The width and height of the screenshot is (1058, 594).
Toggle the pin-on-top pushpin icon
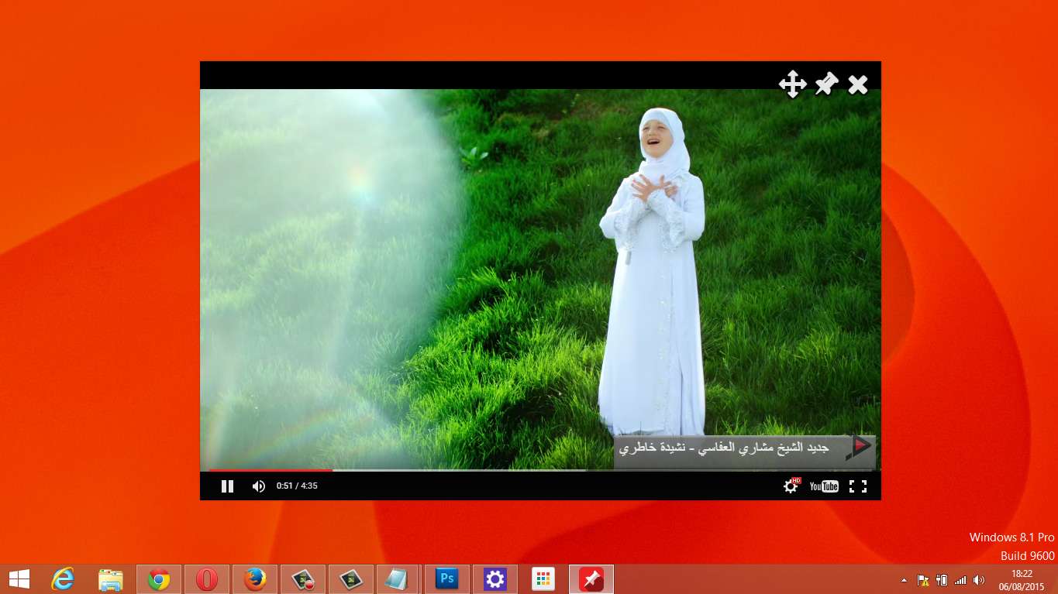click(x=826, y=84)
